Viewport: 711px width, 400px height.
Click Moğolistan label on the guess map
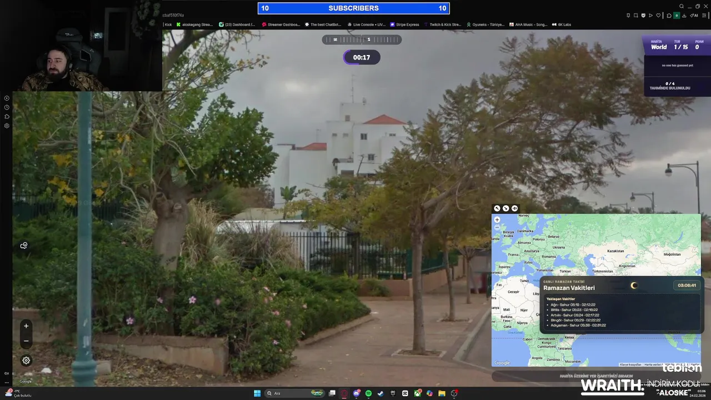point(672,254)
